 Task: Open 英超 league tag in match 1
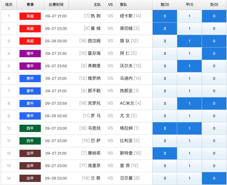click(30, 16)
